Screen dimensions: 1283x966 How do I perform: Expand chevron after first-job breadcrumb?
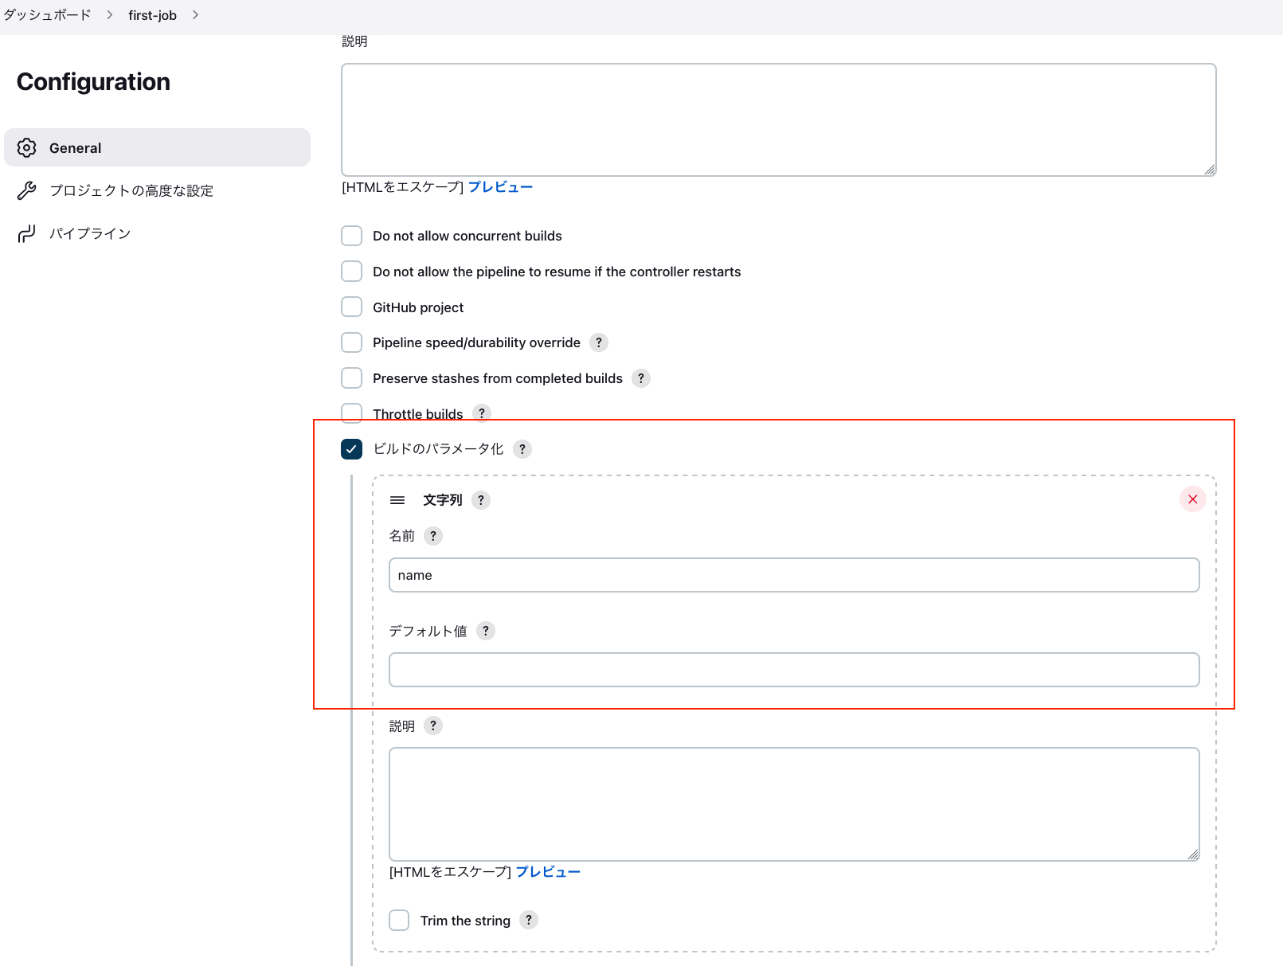pos(195,15)
